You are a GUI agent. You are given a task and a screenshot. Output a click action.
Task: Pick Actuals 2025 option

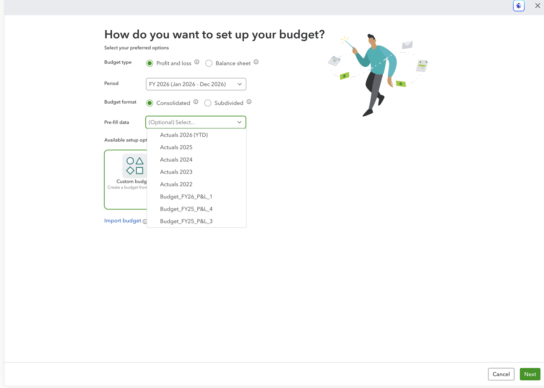coord(197,147)
